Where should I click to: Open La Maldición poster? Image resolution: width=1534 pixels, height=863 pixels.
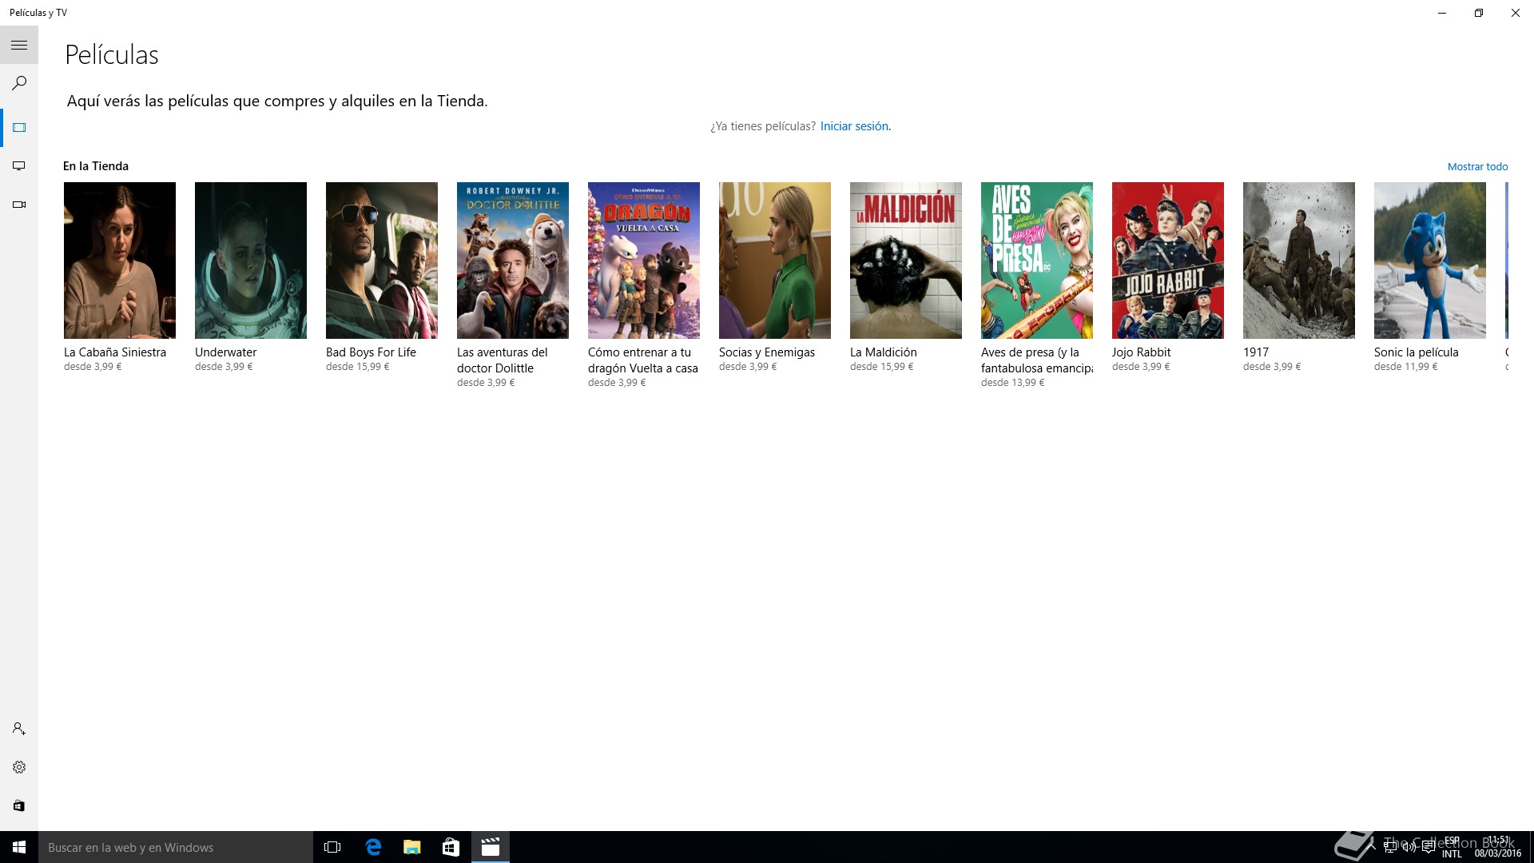(906, 260)
